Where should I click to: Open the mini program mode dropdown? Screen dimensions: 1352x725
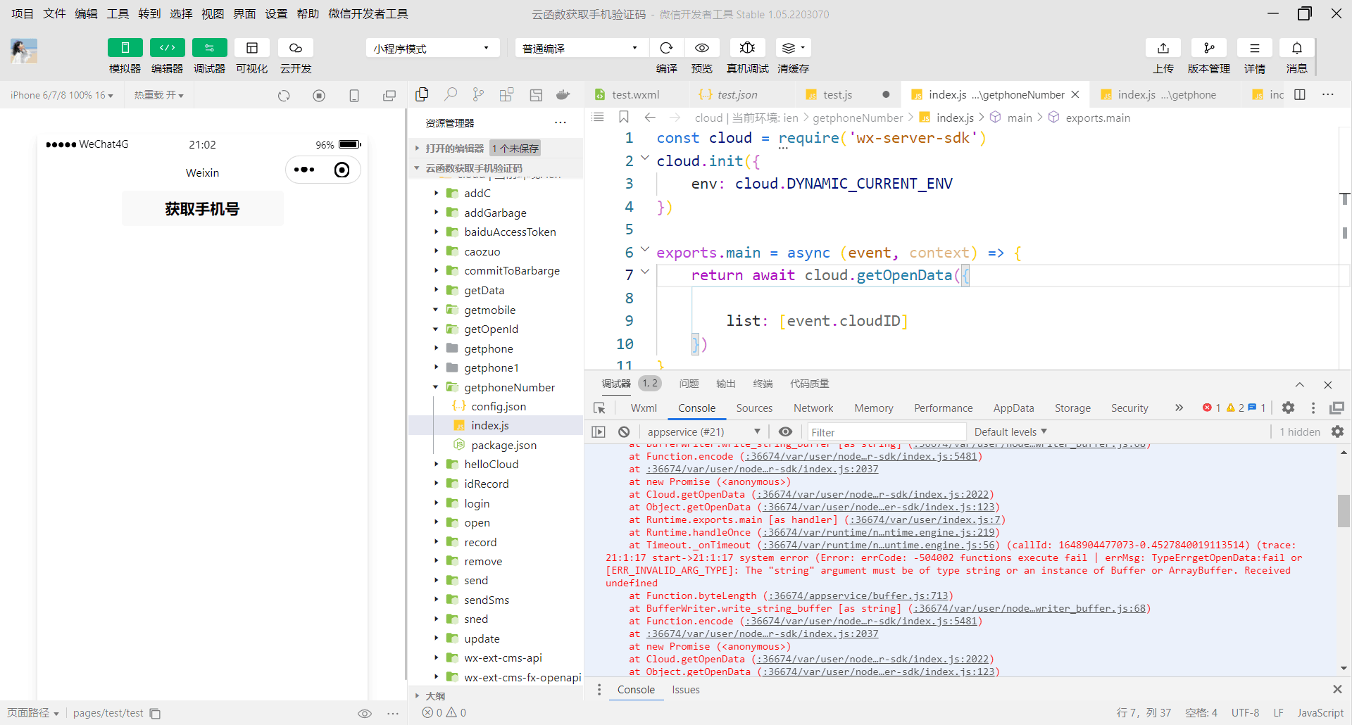click(x=432, y=48)
